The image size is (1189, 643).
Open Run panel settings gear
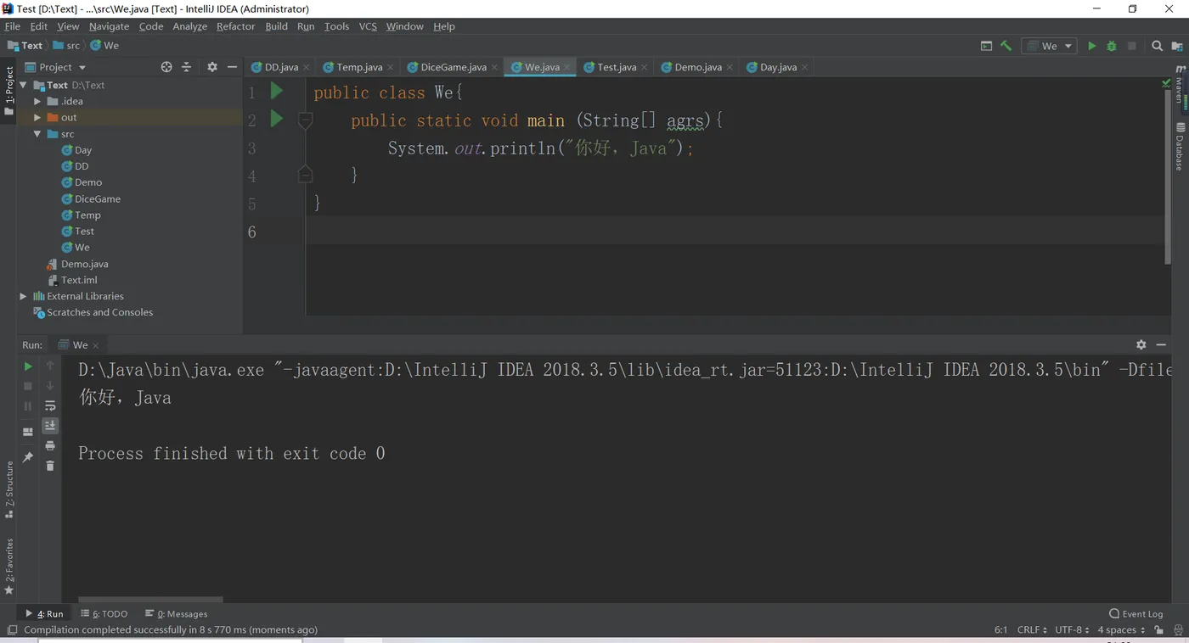(x=1141, y=344)
